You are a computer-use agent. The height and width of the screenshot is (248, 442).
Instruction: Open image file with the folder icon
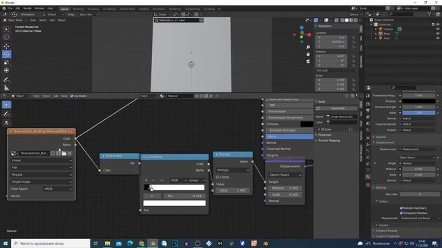pos(64,153)
